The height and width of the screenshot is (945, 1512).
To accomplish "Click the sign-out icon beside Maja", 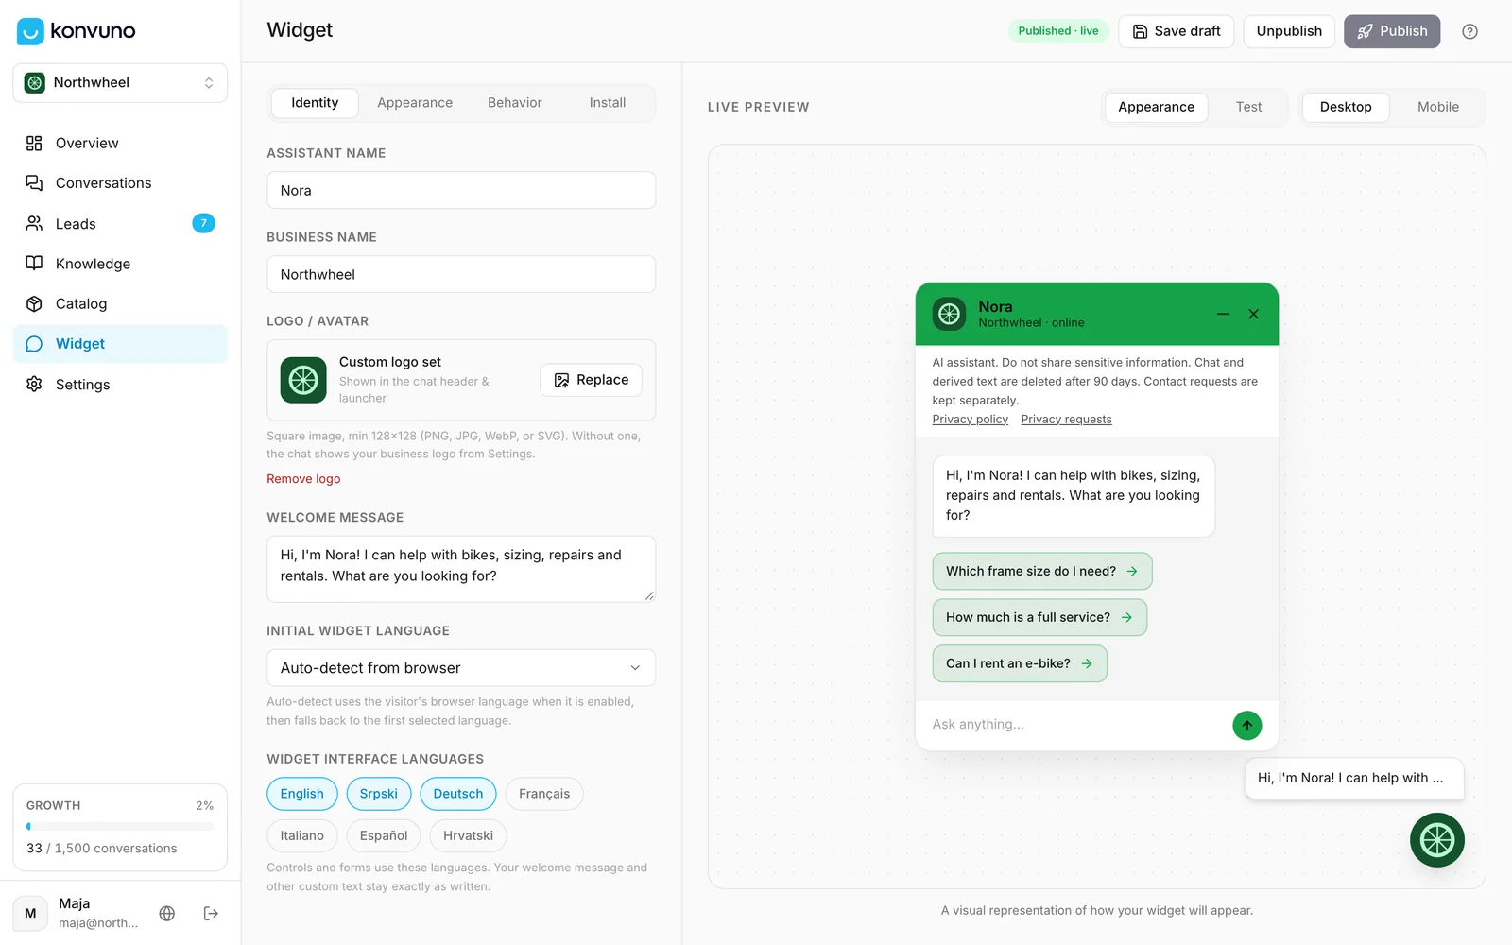I will (x=211, y=913).
